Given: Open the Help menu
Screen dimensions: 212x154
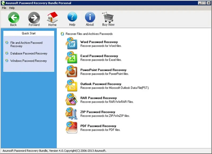Looking at the screenshot, I should pos(12,8).
